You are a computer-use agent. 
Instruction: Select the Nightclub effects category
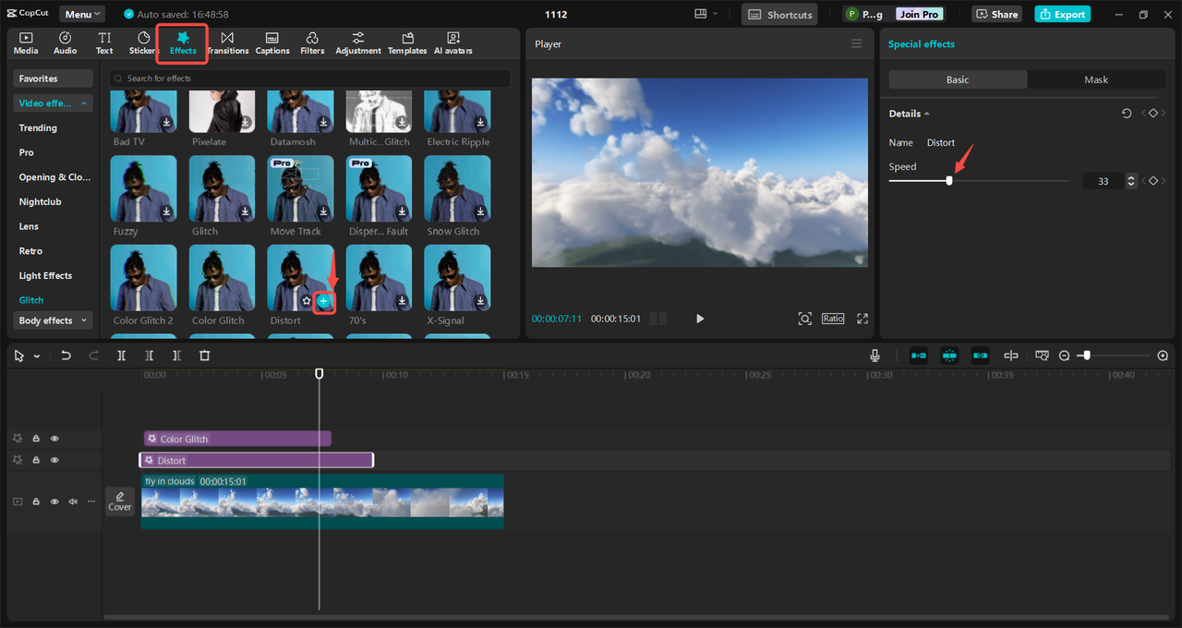pyautogui.click(x=40, y=201)
